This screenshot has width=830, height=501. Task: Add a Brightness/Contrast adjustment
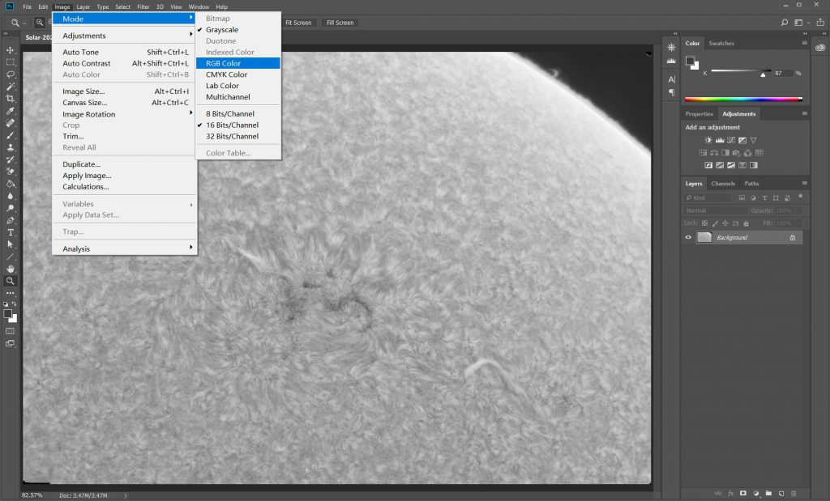(708, 140)
